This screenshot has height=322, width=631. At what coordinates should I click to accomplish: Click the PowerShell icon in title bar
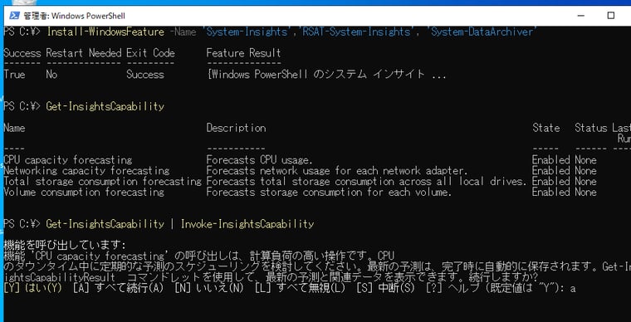14,16
